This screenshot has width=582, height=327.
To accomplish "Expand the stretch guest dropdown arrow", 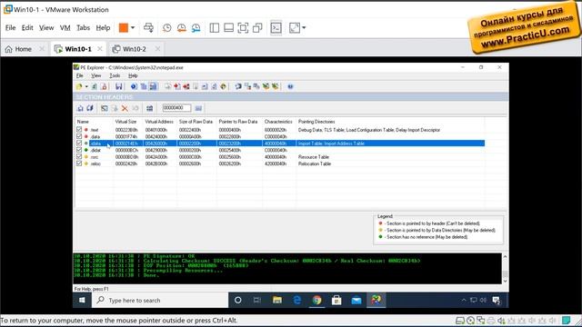I will click(x=304, y=28).
